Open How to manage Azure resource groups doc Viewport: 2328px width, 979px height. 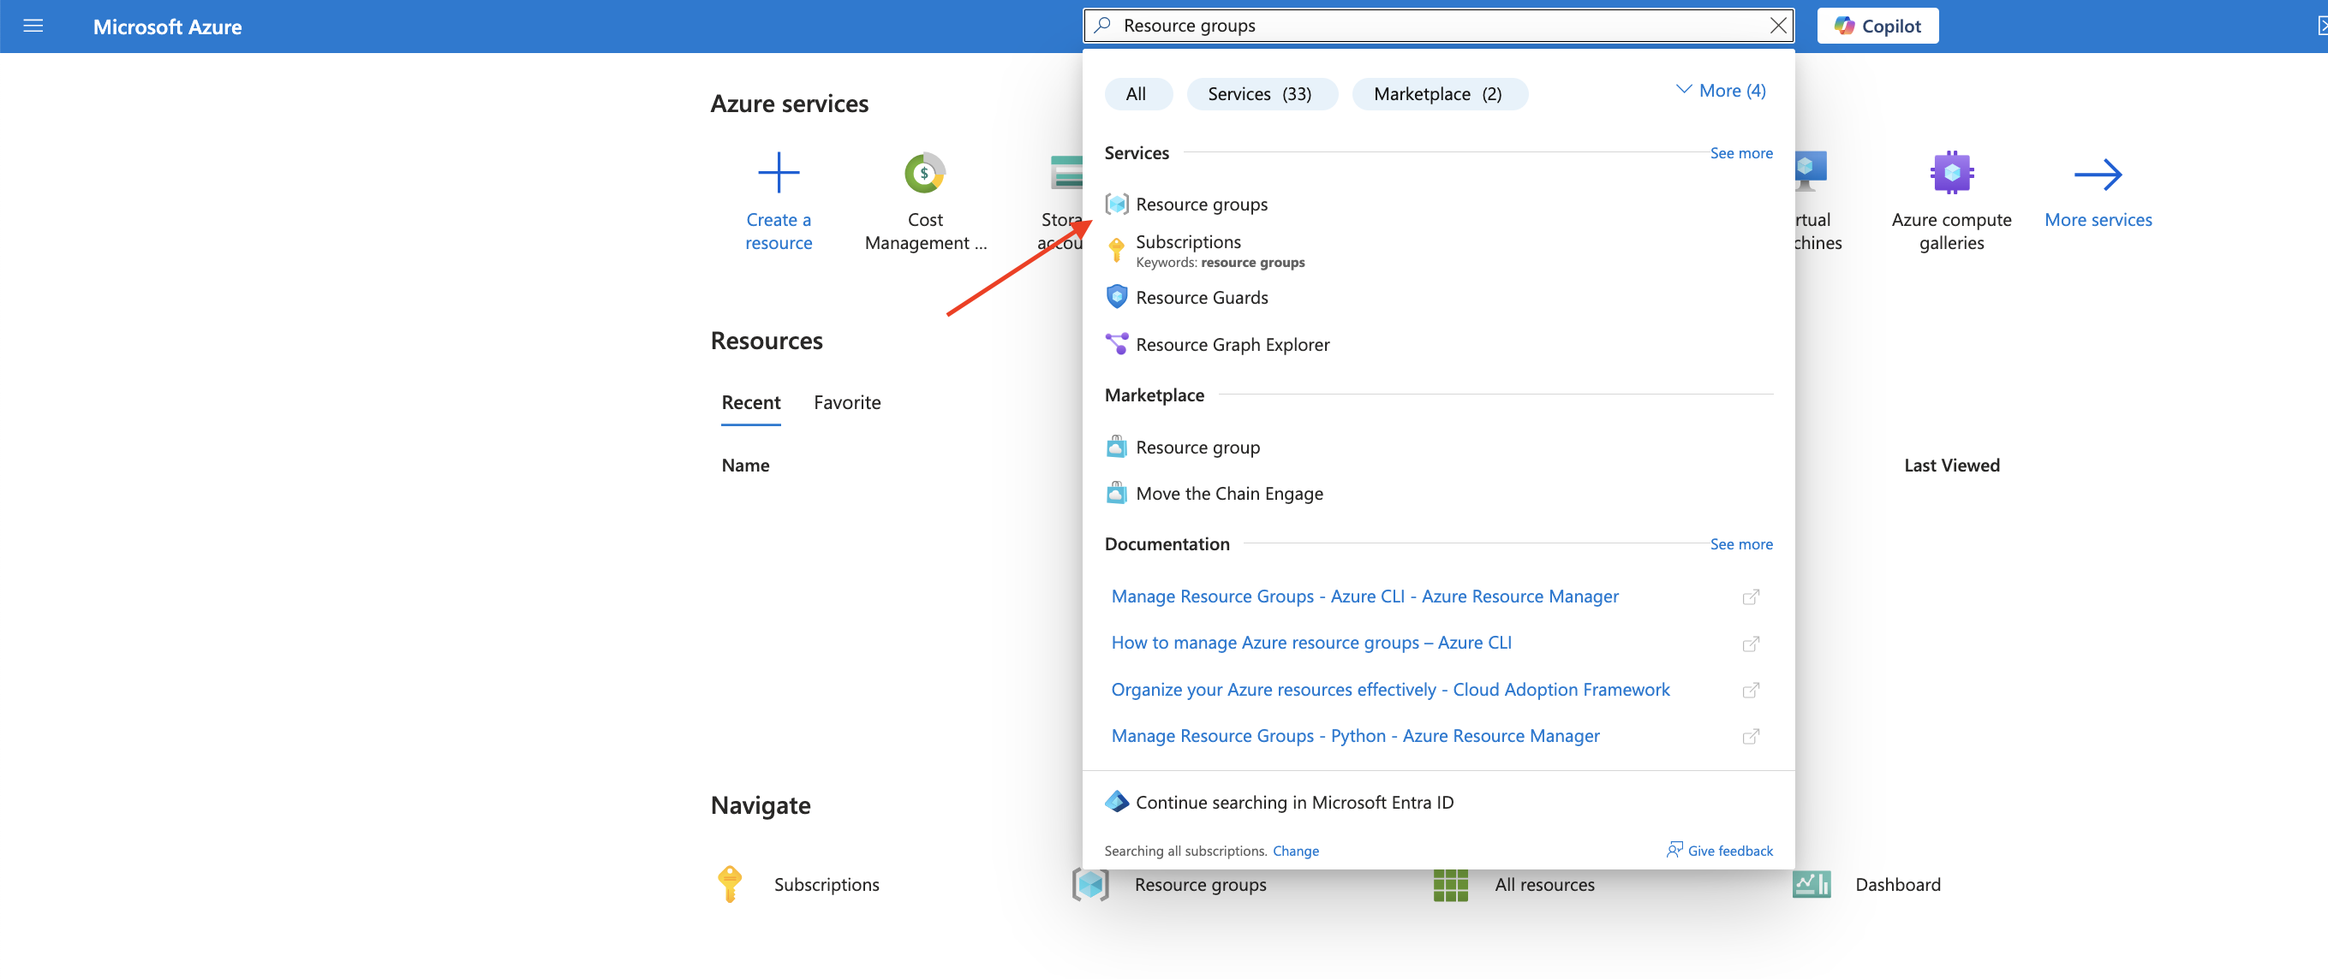click(1310, 642)
